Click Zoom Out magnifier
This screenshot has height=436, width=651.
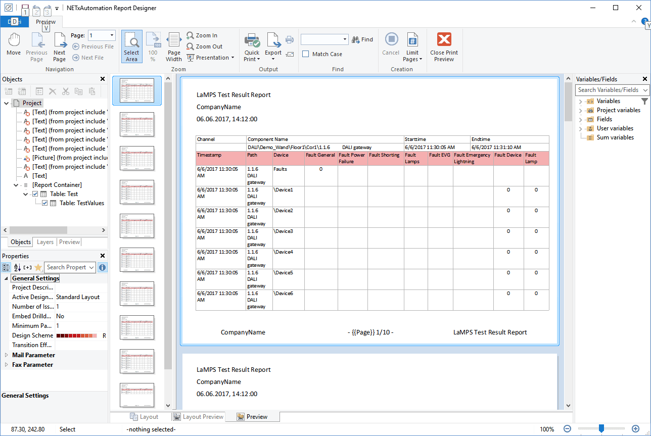pyautogui.click(x=205, y=46)
